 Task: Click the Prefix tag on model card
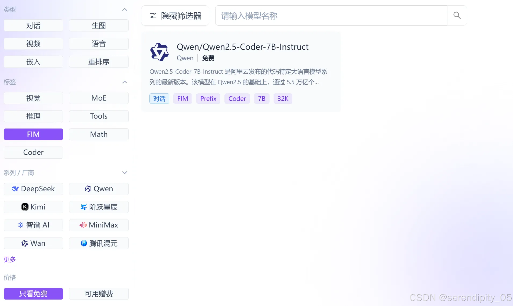(x=208, y=99)
